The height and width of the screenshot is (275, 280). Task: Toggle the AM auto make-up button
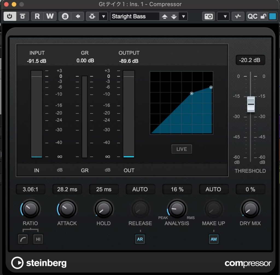(214, 239)
